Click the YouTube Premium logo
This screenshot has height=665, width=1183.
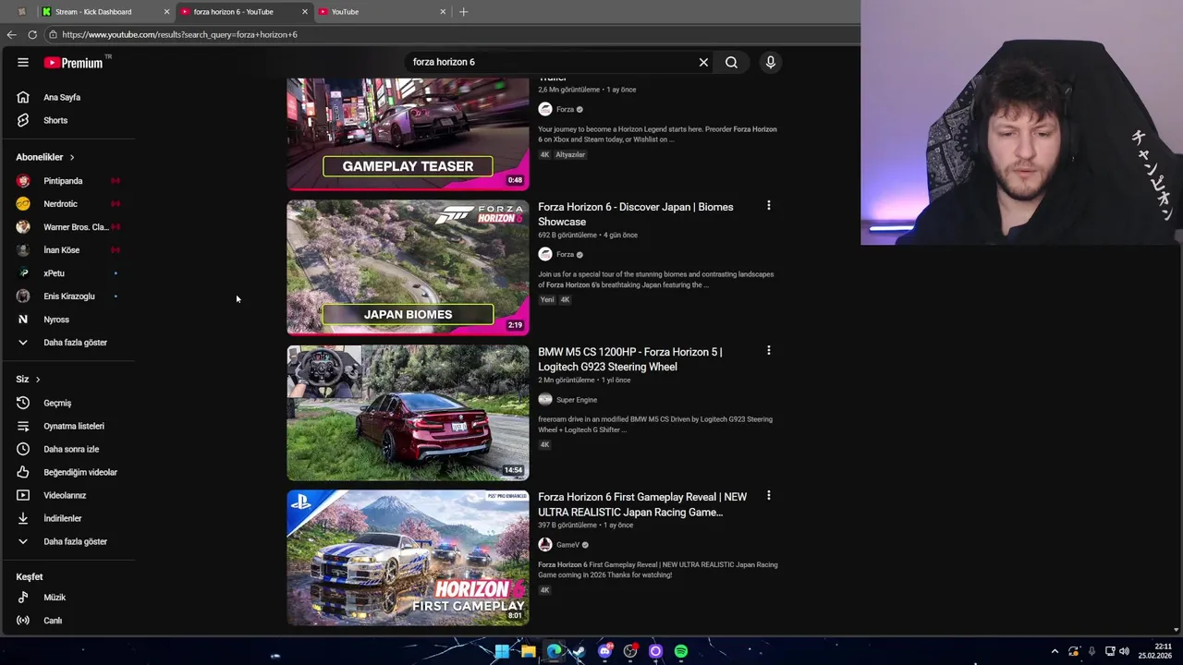coord(74,63)
